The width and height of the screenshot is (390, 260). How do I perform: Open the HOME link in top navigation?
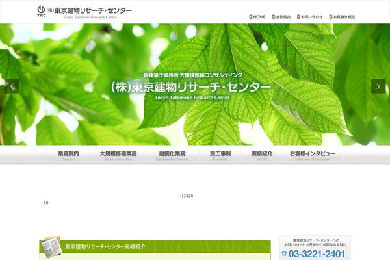259,17
